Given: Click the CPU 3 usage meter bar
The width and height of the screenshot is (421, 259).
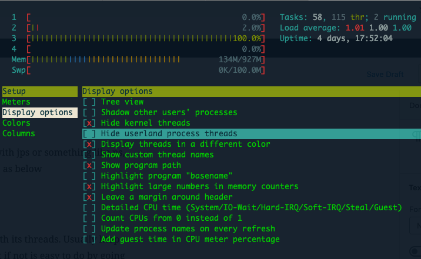Looking at the screenshot, I should pos(146,38).
